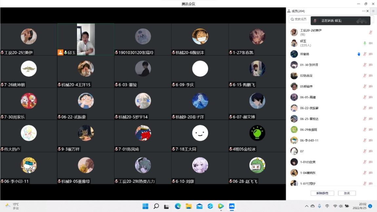Open Tencent Meeting from the taskbar
This screenshot has height=212, width=377.
tap(232, 206)
